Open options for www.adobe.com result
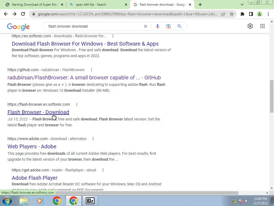Screen dimensions: 274x206 93,139
